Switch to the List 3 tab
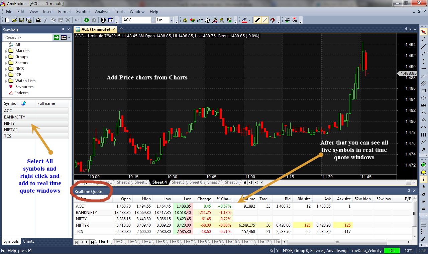The width and height of the screenshot is (428, 254). tap(132, 242)
